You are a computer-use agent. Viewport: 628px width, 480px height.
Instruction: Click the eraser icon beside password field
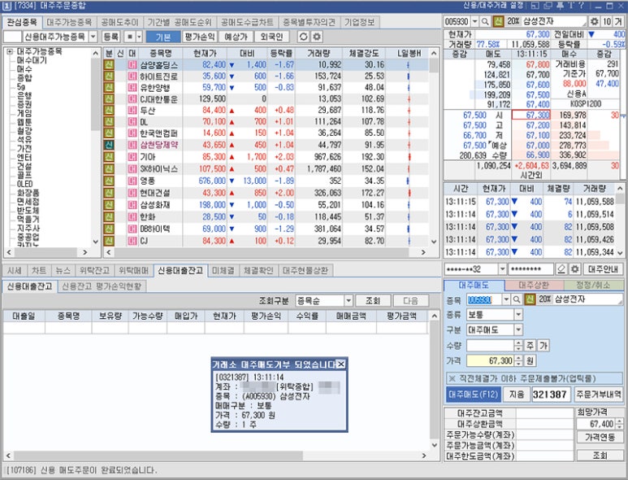click(561, 269)
